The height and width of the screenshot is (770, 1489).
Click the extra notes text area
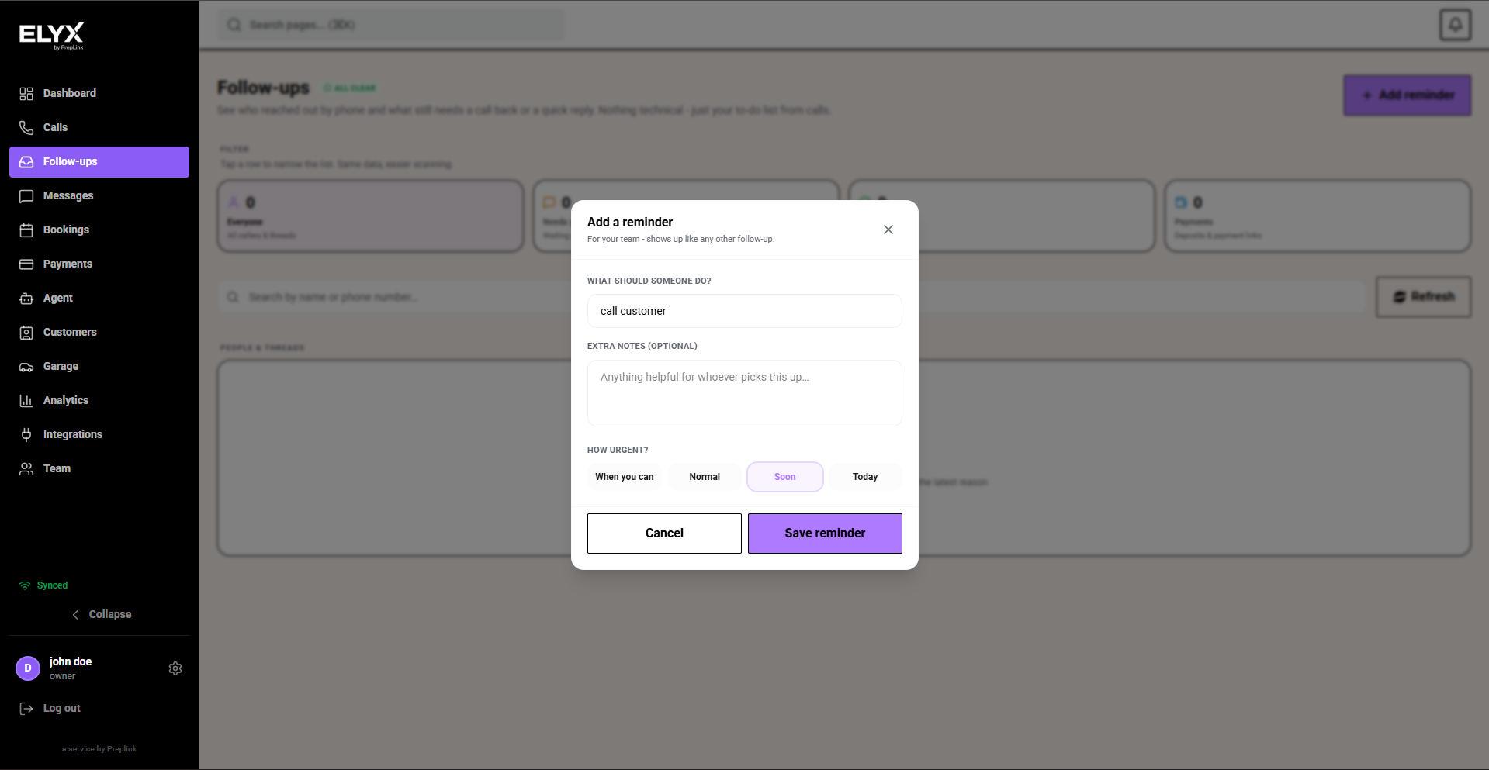[745, 393]
